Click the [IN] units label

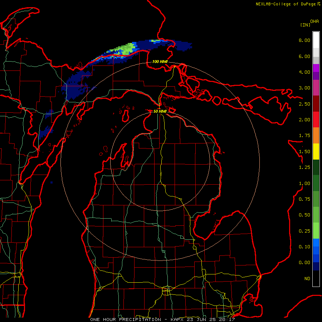(x=305, y=25)
